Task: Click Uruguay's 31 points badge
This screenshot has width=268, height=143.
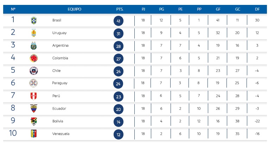Action: pos(119,34)
